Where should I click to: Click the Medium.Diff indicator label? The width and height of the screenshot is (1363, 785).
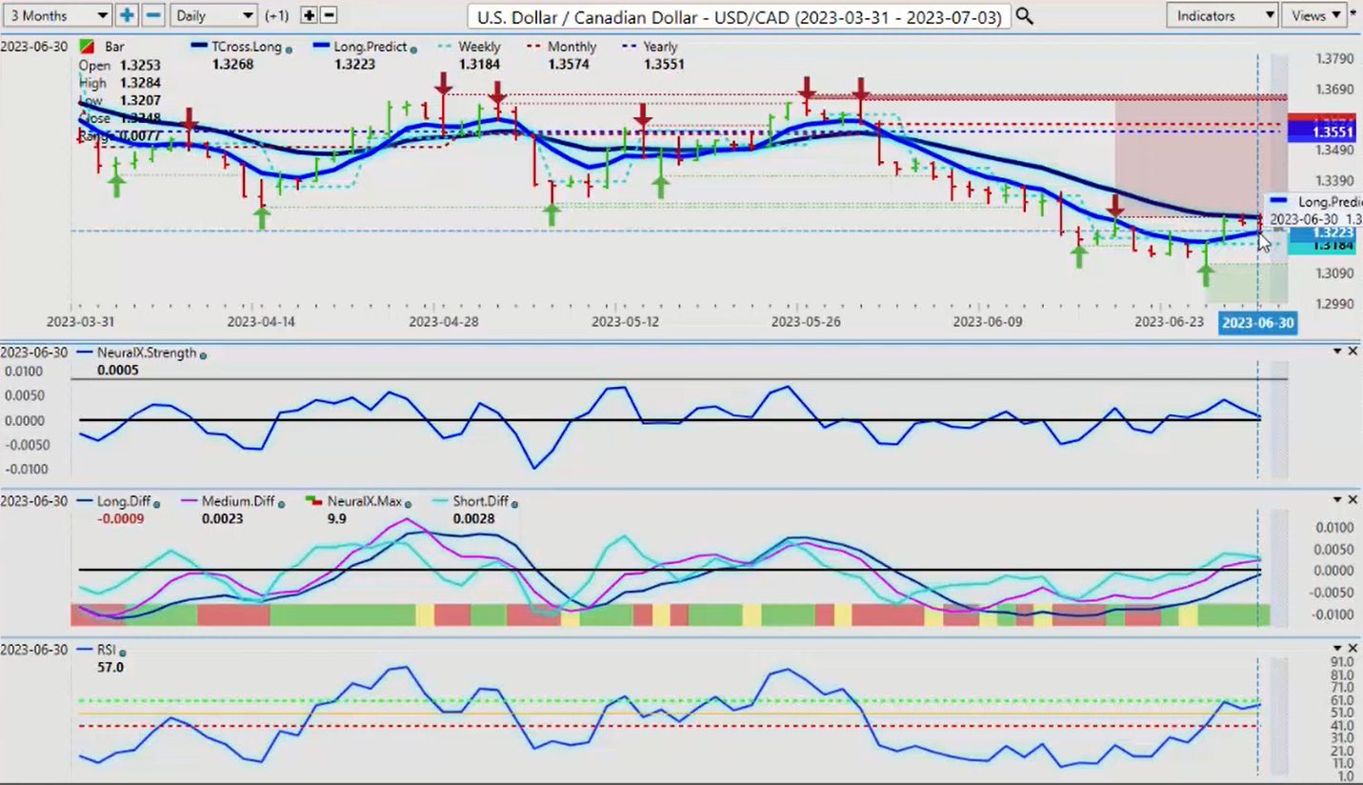tap(237, 501)
